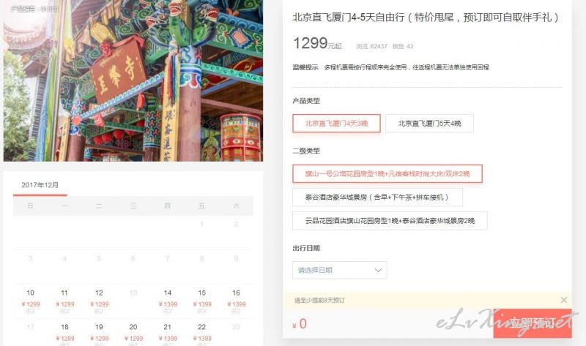Select 北京直飞厦门5天4晚 product type
This screenshot has height=346, width=586.
429,124
